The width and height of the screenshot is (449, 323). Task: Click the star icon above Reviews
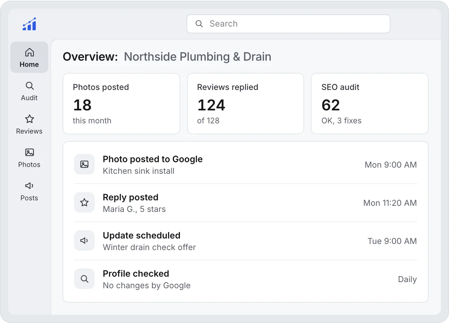point(30,119)
